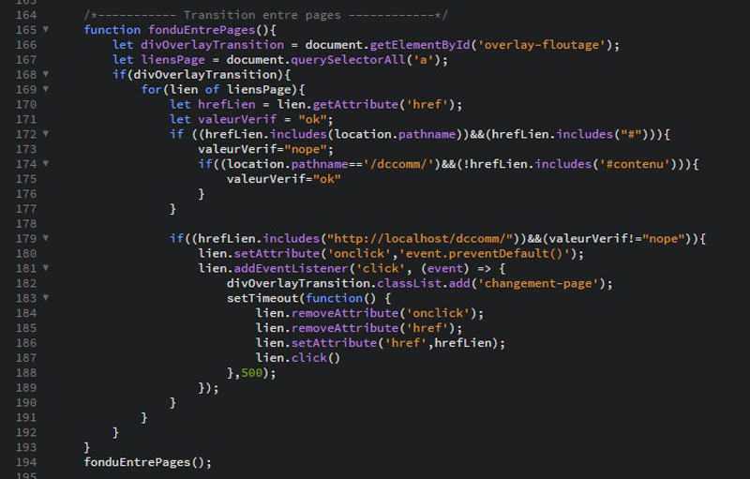Select line number 166 in the gutter
Screen dimensions: 750x479
click(x=26, y=45)
